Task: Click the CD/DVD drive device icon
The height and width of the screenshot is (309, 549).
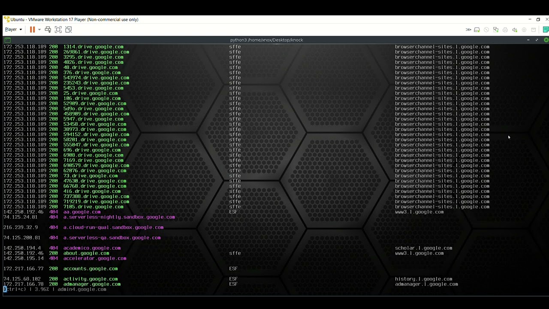Action: [x=486, y=30]
